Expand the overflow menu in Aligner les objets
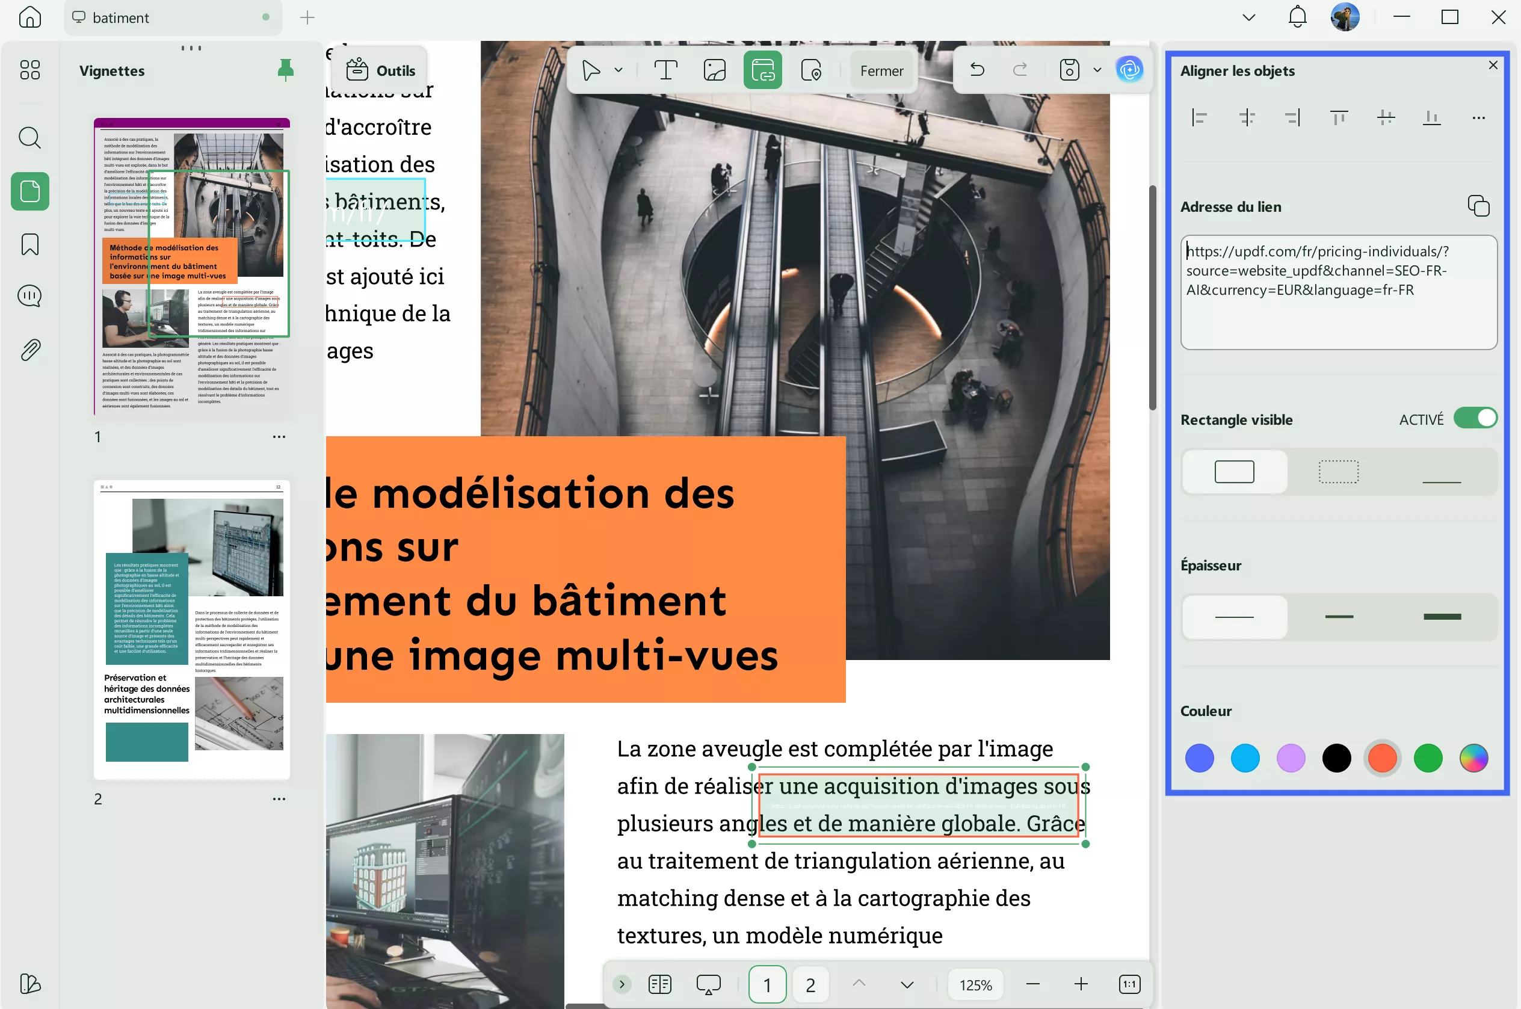 click(x=1478, y=118)
